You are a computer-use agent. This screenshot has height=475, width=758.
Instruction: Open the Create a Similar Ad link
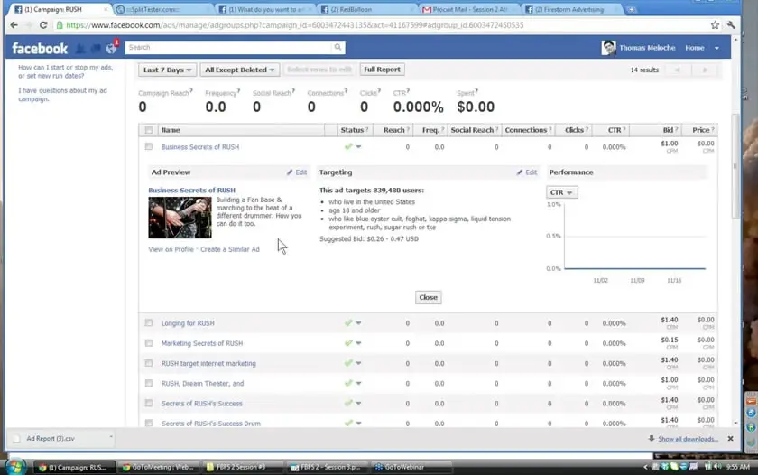coord(230,249)
